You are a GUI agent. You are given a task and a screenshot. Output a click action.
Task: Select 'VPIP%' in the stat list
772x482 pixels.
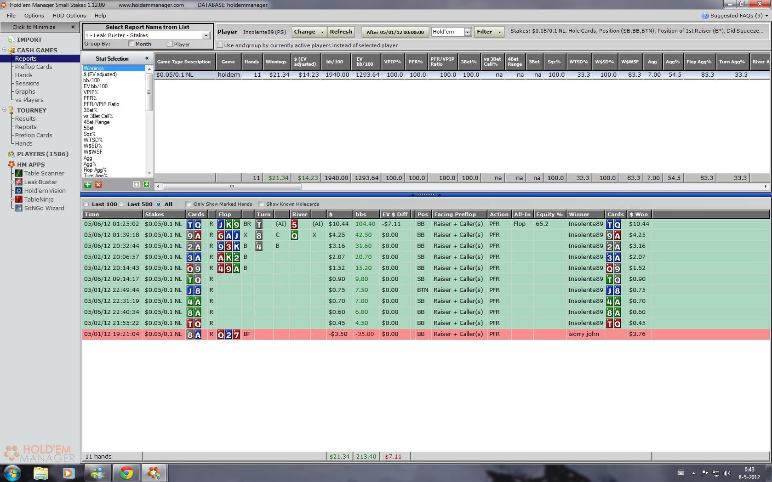pyautogui.click(x=91, y=92)
